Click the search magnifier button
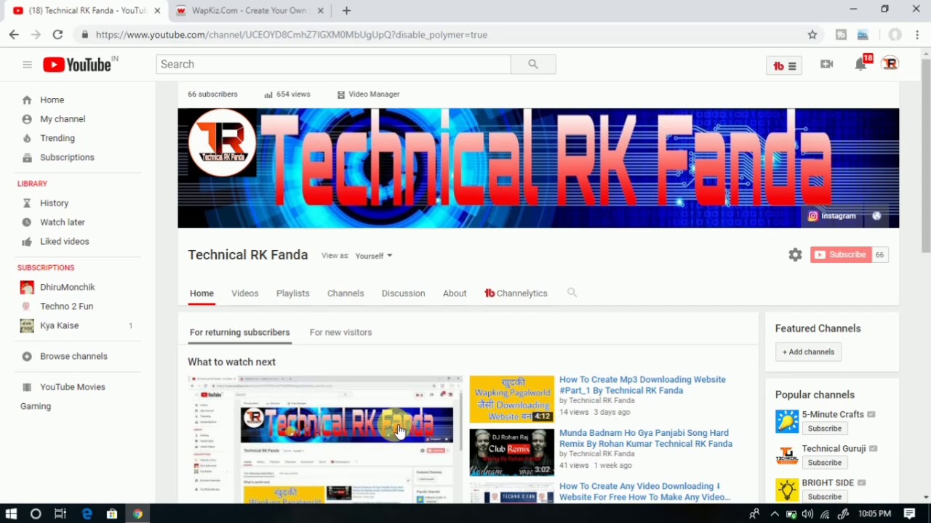The height and width of the screenshot is (523, 931). [533, 64]
